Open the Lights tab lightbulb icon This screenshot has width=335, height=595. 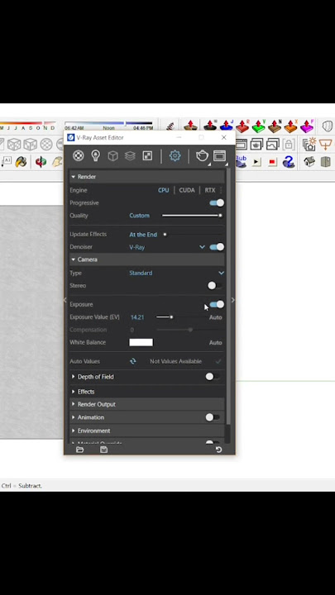coord(95,155)
